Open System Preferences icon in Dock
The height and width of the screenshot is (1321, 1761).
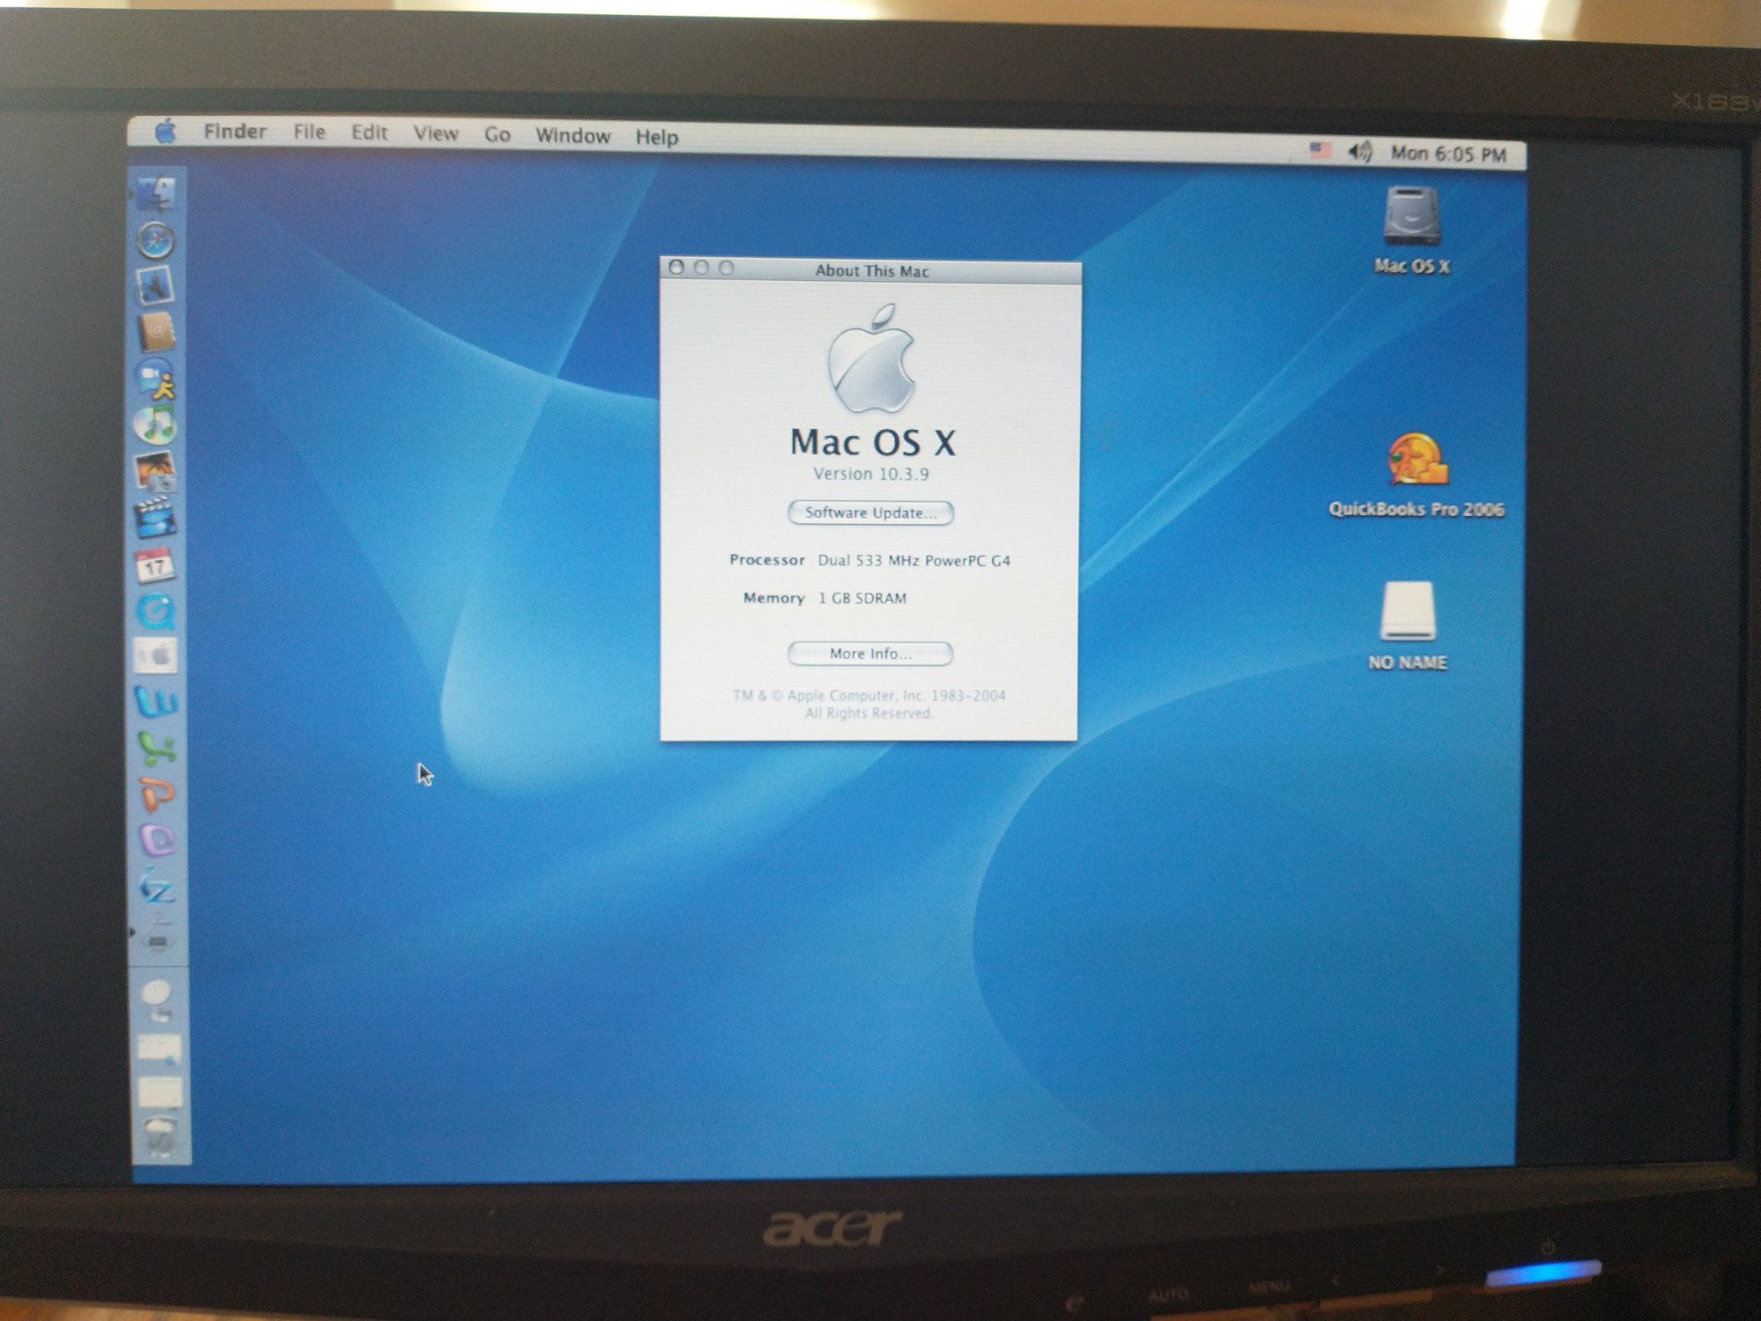[x=156, y=656]
